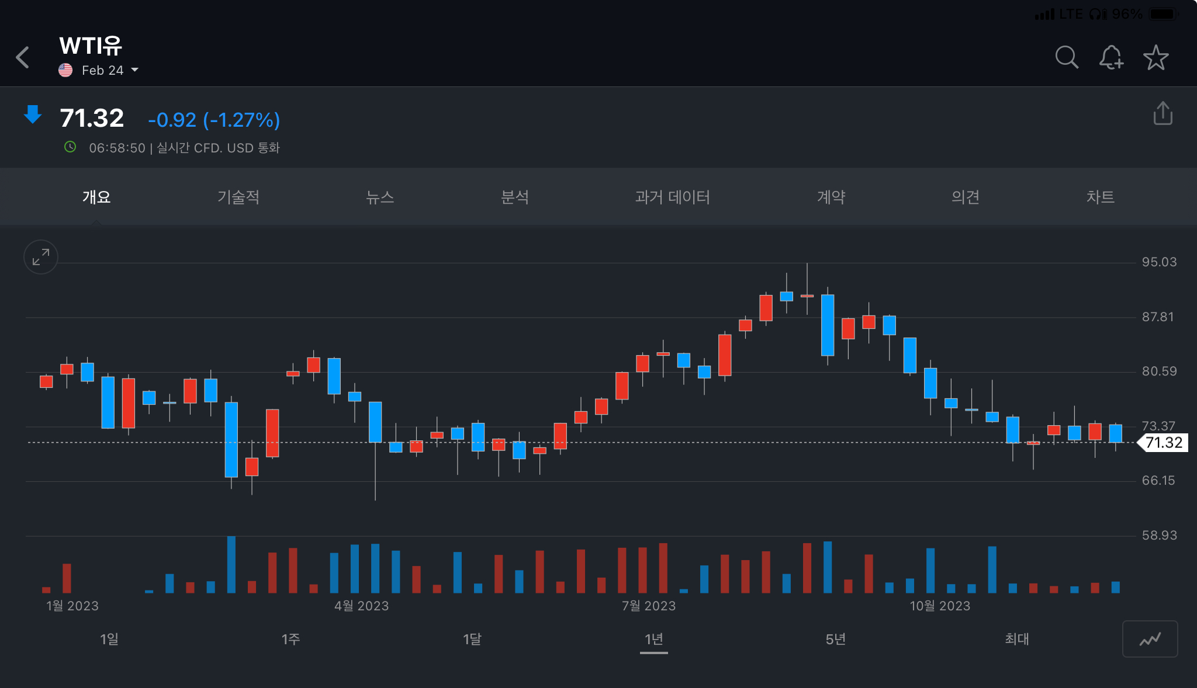Switch to the 계약 tab
The image size is (1197, 688).
pos(831,197)
